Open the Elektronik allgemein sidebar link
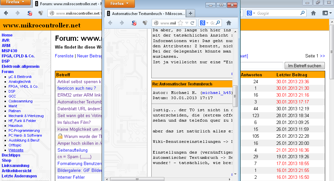This screenshot has height=181, width=334. point(21,67)
